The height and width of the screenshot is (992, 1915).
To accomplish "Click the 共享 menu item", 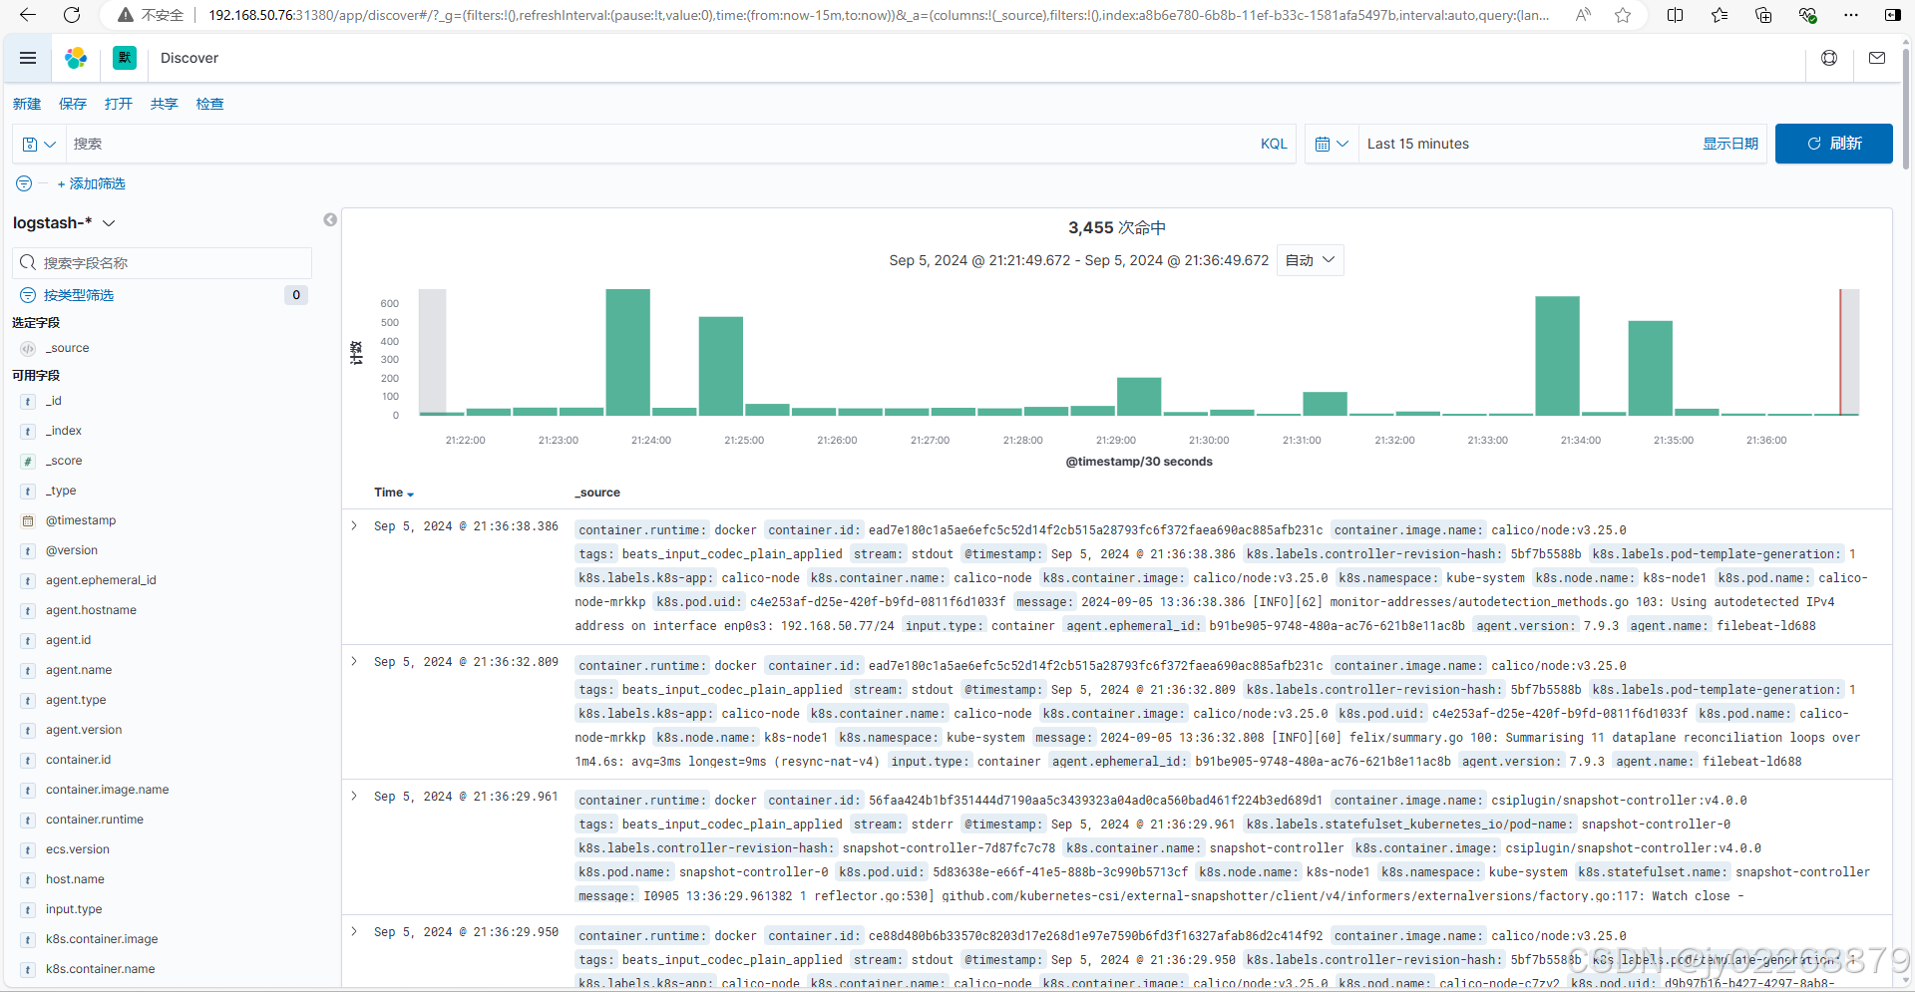I will coord(165,104).
